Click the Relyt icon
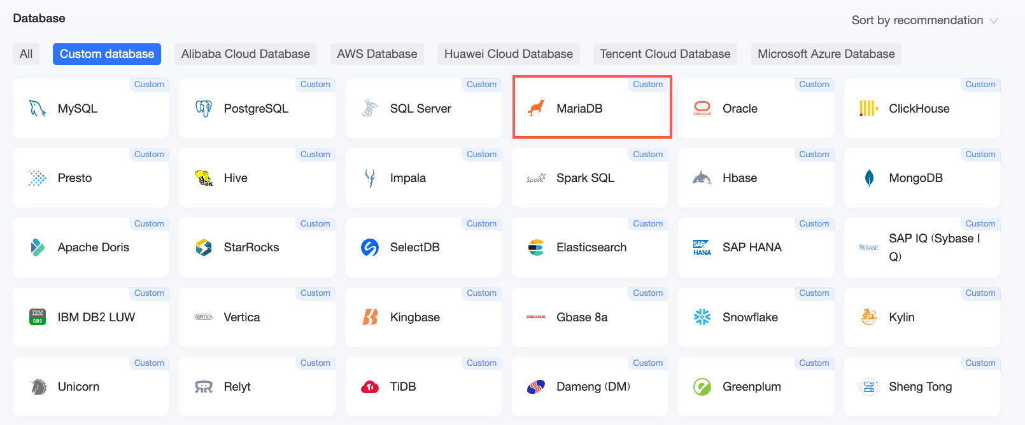This screenshot has width=1025, height=425. click(204, 387)
